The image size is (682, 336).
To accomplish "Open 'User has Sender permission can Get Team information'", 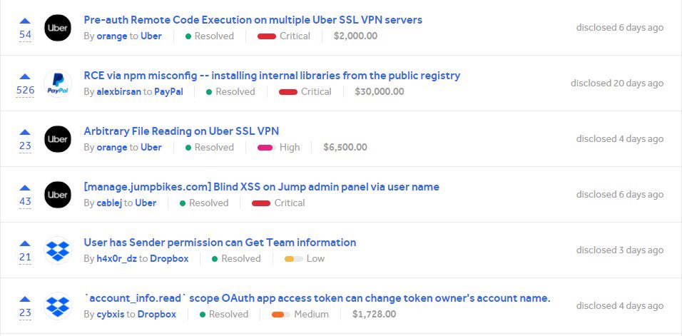I will [220, 243].
